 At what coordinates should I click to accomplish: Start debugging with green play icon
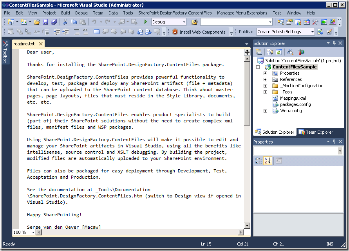tap(146, 22)
